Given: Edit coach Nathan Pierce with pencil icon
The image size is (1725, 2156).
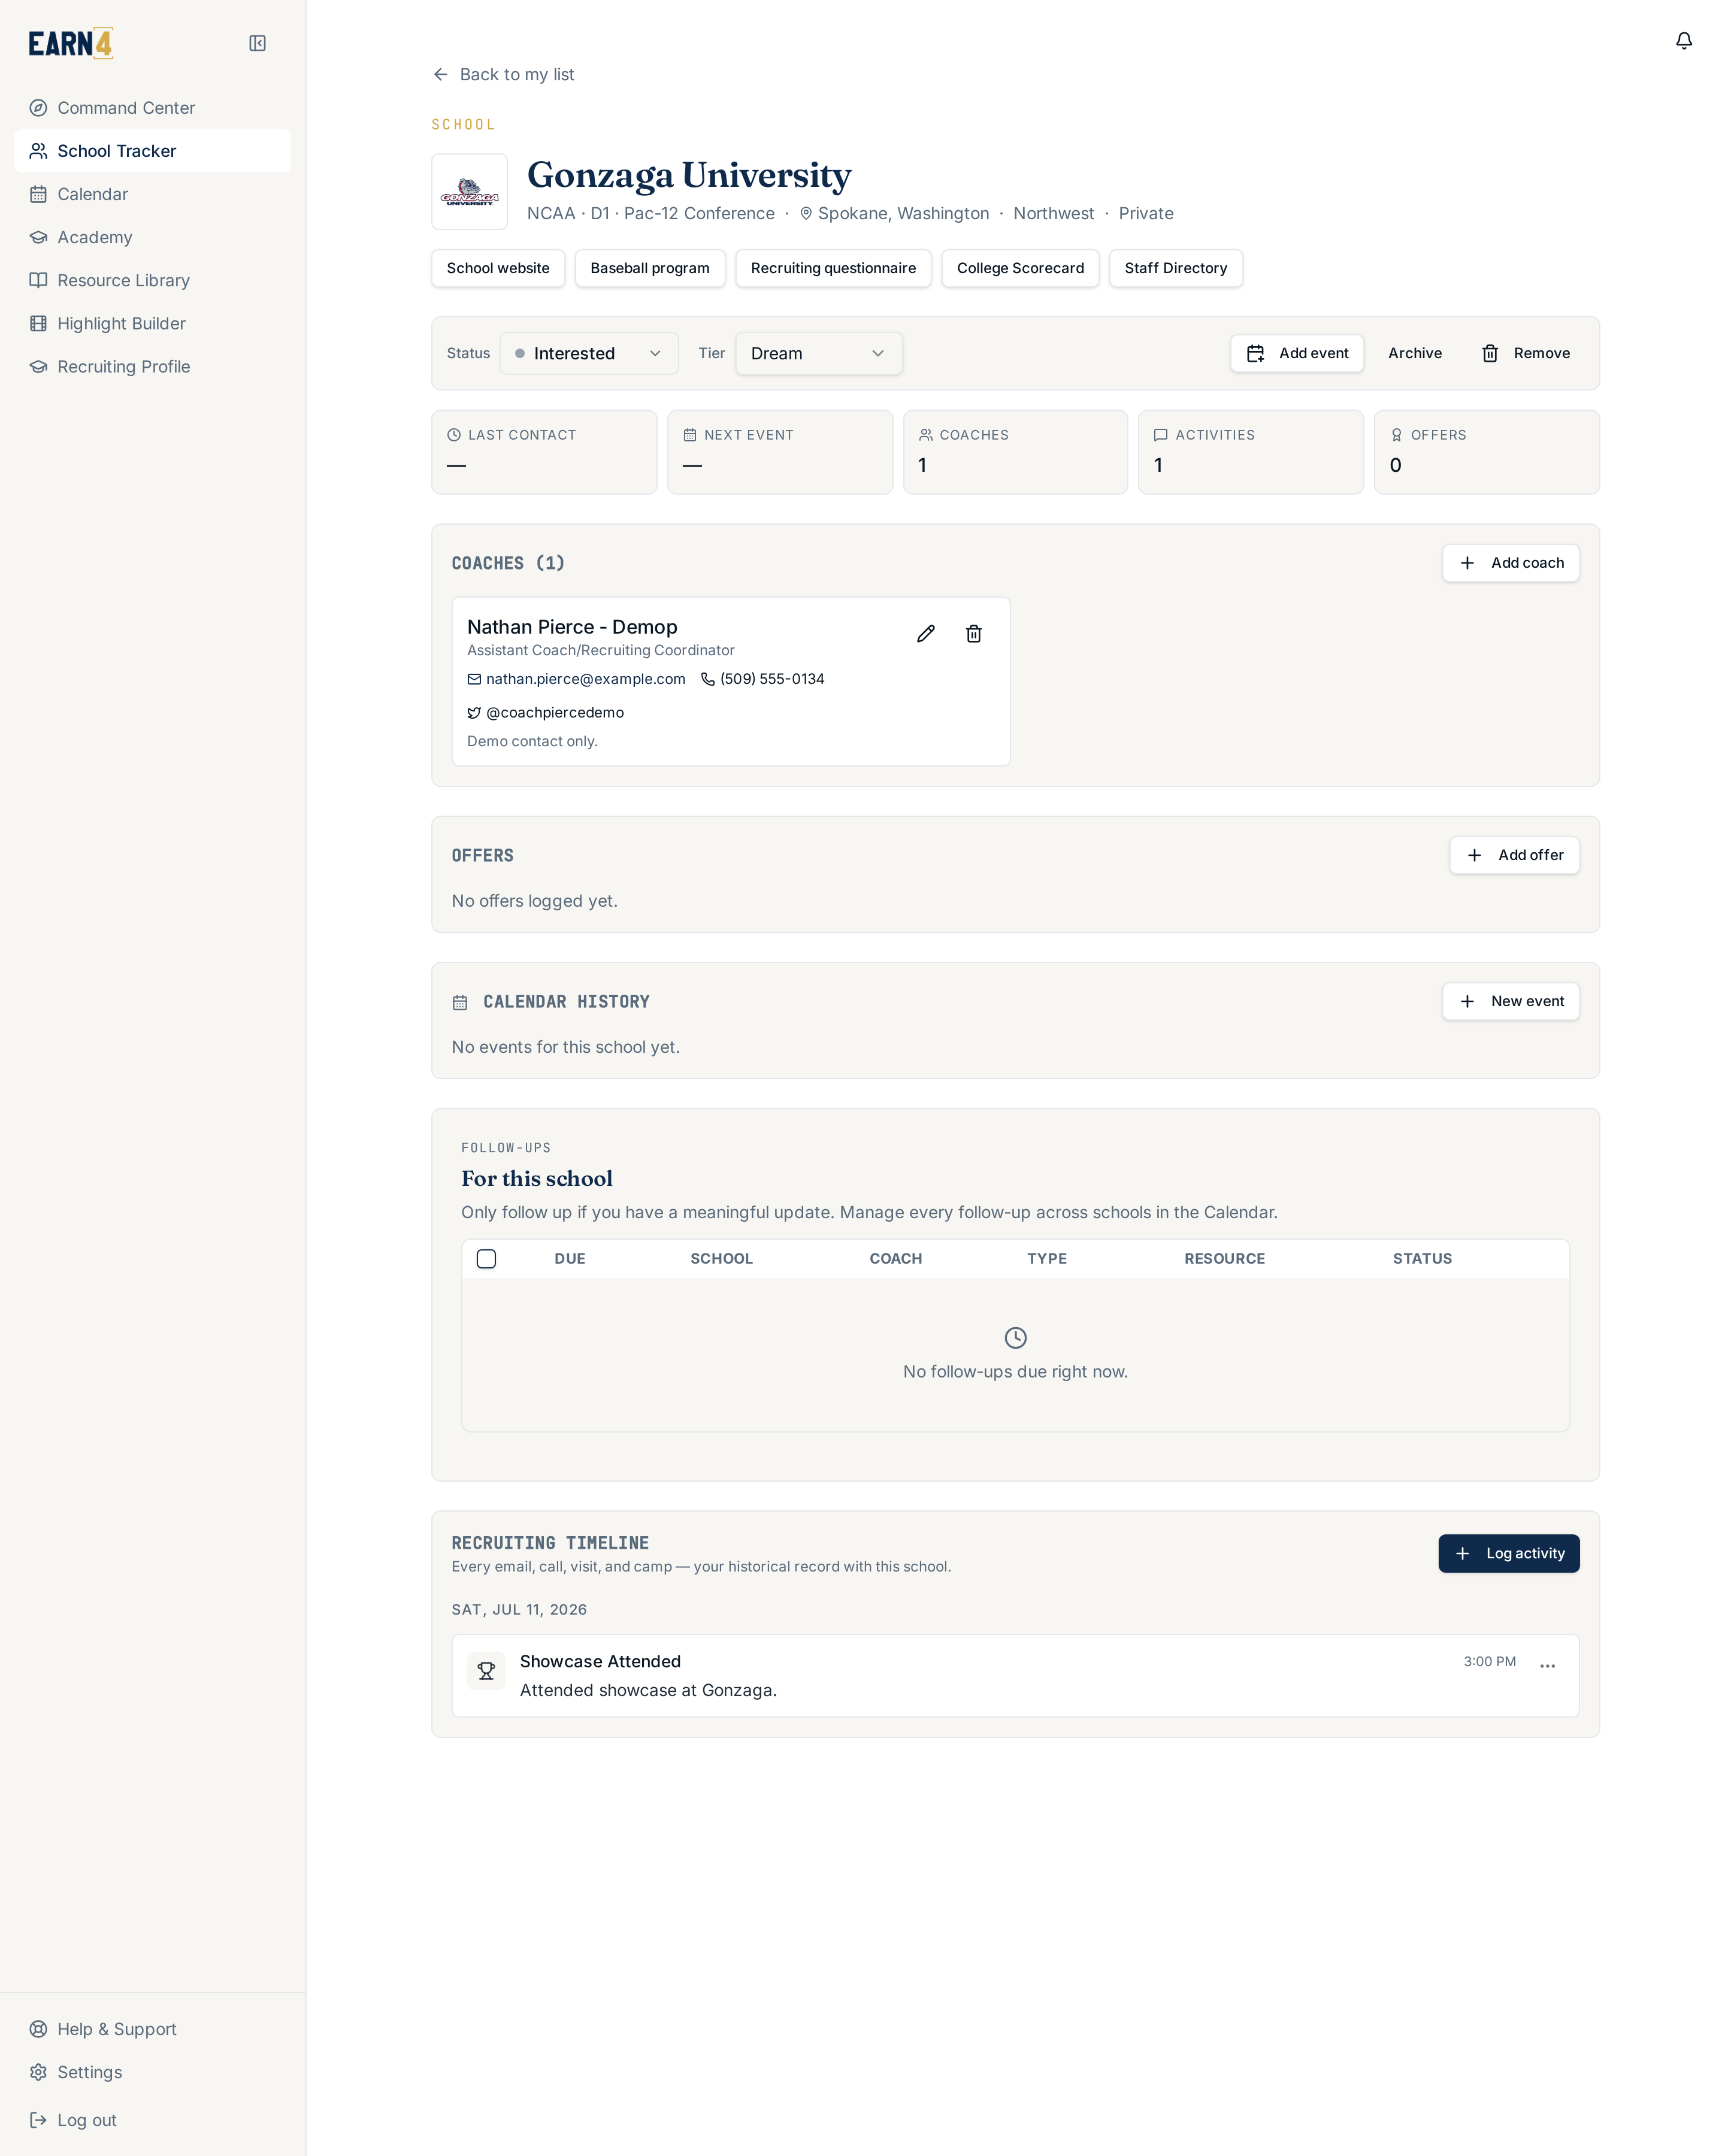Looking at the screenshot, I should 926,633.
